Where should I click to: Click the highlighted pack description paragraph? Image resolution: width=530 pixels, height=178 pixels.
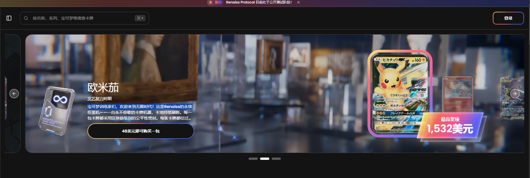(x=140, y=112)
